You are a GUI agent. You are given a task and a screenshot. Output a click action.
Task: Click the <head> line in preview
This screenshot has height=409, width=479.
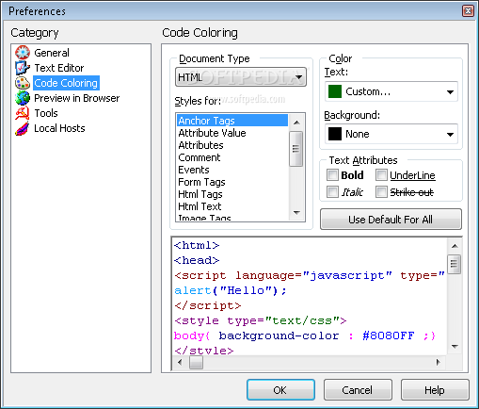pyautogui.click(x=197, y=260)
